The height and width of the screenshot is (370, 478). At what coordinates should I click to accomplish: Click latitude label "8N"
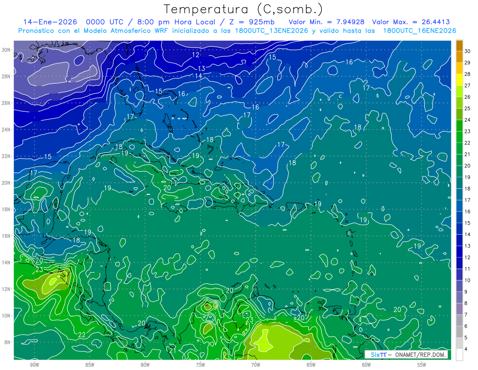point(8,342)
